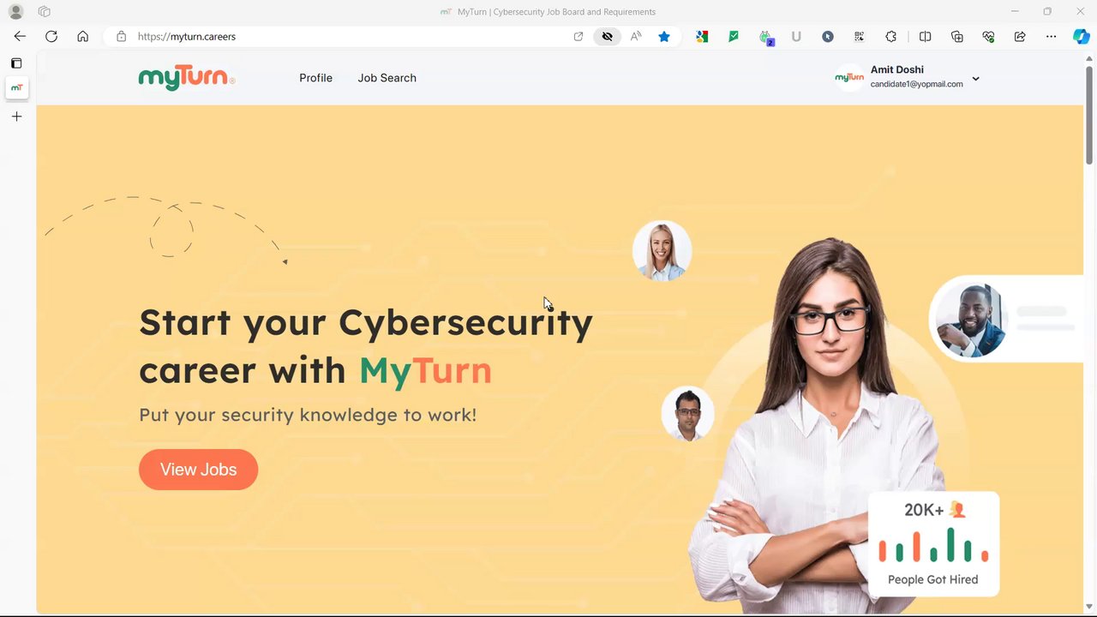Image resolution: width=1097 pixels, height=617 pixels.
Task: Refresh the page with the reload icon
Action: pos(51,37)
